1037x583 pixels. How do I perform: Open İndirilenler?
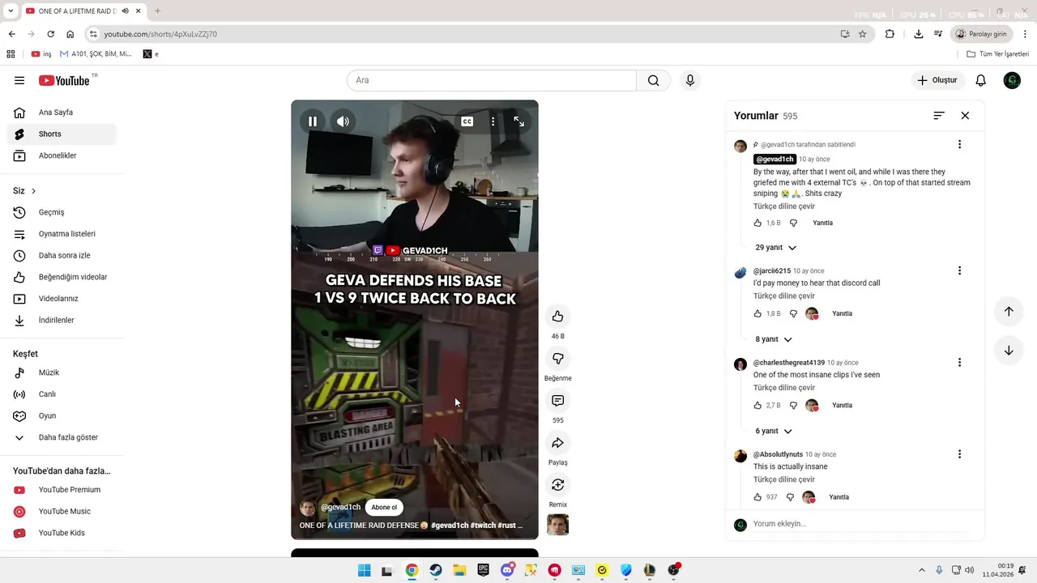click(62, 320)
